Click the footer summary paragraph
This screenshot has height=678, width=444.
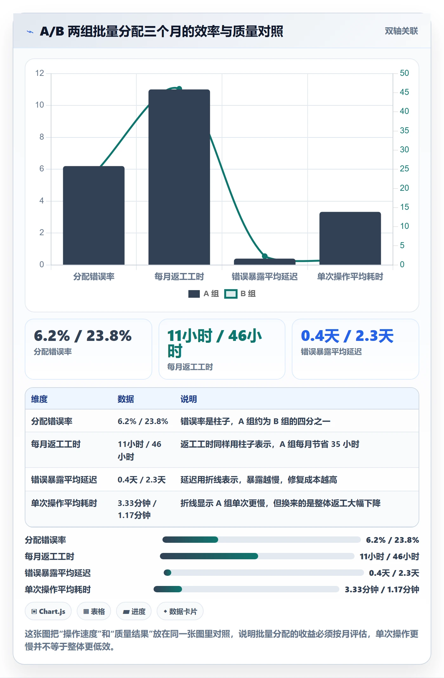coord(222,640)
